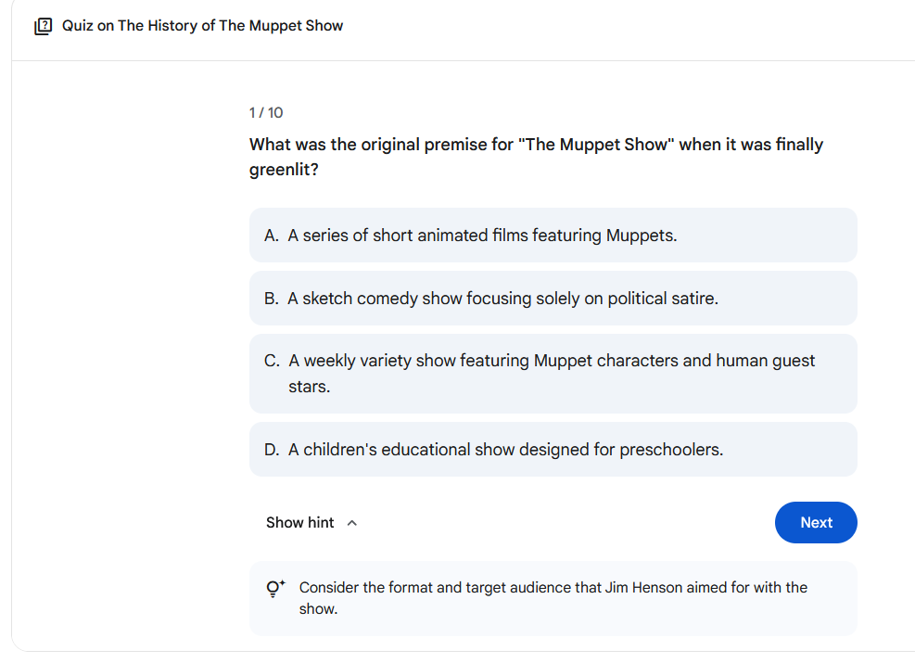Viewport: 915px width, 663px height.
Task: Click the word show. ending the hint
Action: click(x=319, y=608)
